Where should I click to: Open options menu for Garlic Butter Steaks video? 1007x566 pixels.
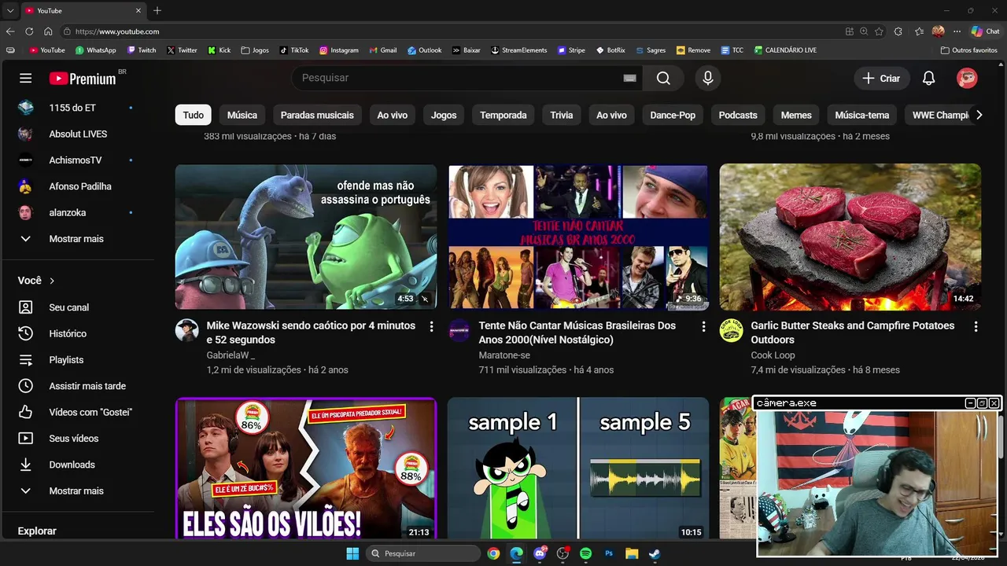pos(976,326)
